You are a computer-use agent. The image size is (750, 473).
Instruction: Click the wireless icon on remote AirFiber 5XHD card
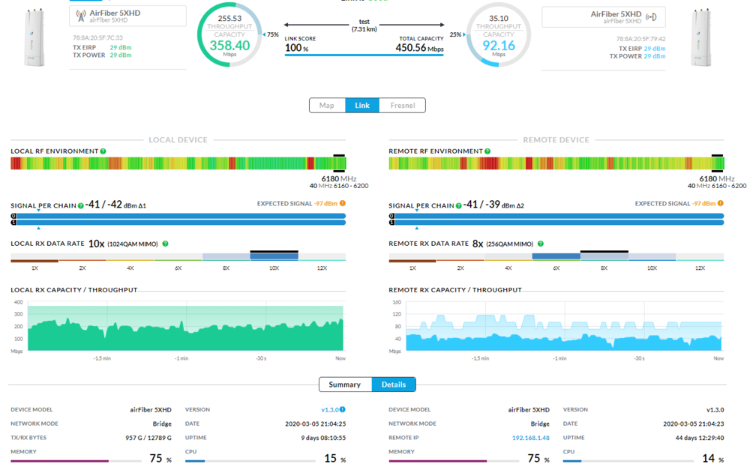point(651,17)
